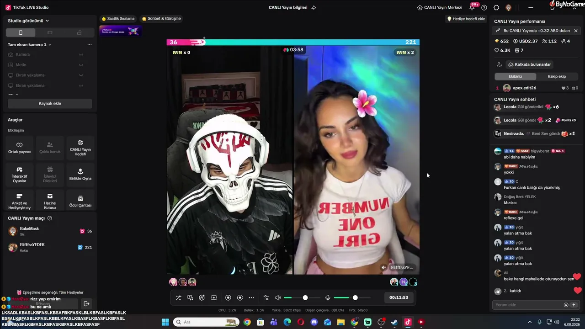The height and width of the screenshot is (329, 585).
Task: Open Ortak yayıncı tool
Action: 19,148
